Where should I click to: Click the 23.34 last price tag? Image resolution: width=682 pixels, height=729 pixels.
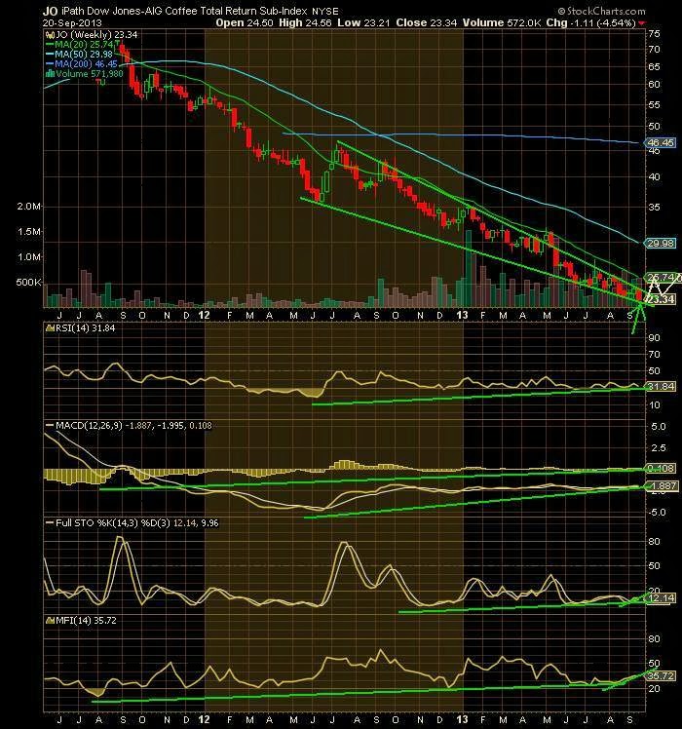[x=661, y=299]
